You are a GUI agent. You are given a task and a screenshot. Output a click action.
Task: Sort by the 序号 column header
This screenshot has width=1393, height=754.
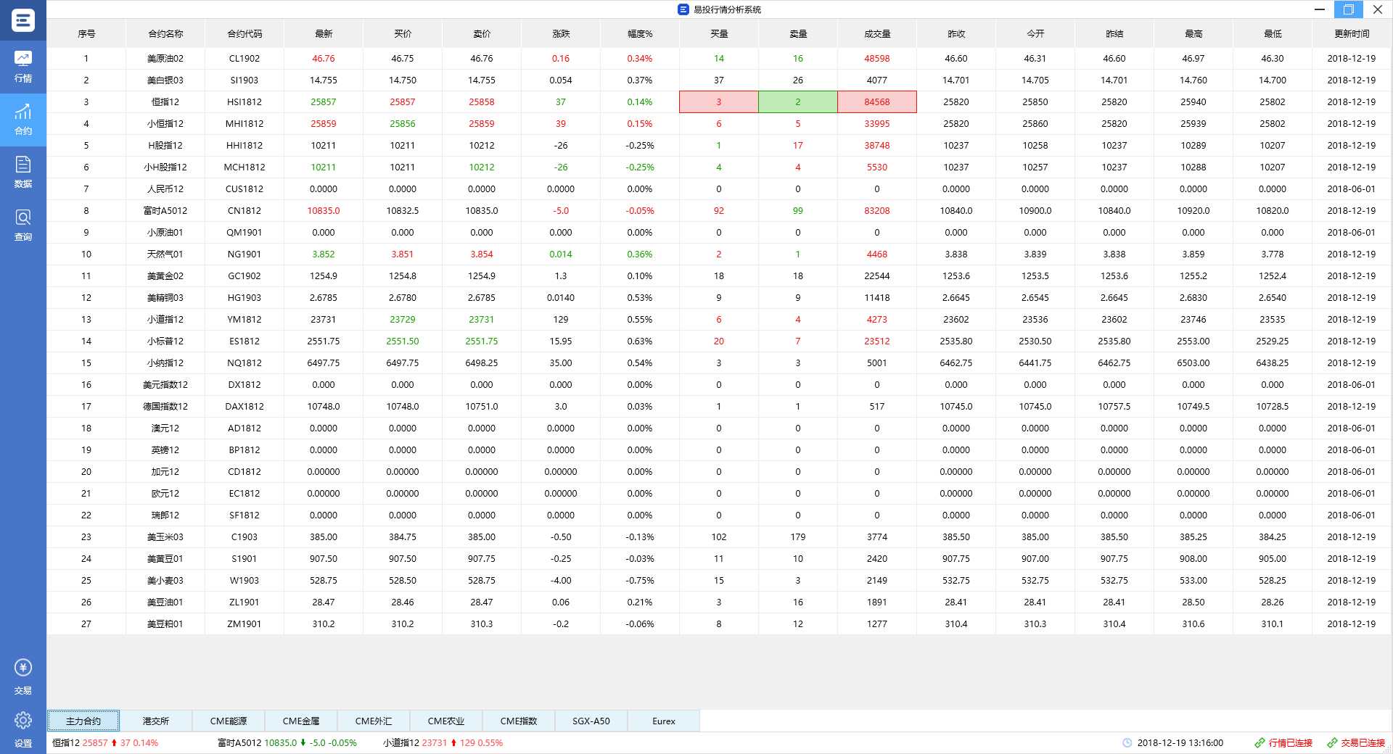click(x=86, y=33)
